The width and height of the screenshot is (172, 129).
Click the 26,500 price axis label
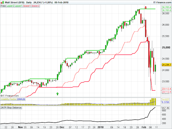coord(166,13)
